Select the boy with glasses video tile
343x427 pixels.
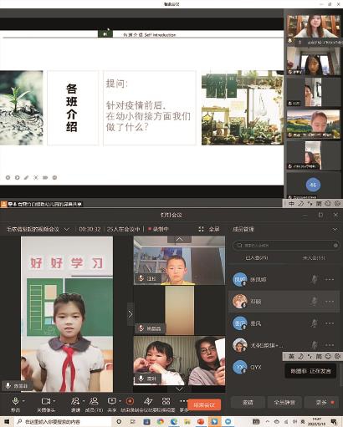coord(179,260)
